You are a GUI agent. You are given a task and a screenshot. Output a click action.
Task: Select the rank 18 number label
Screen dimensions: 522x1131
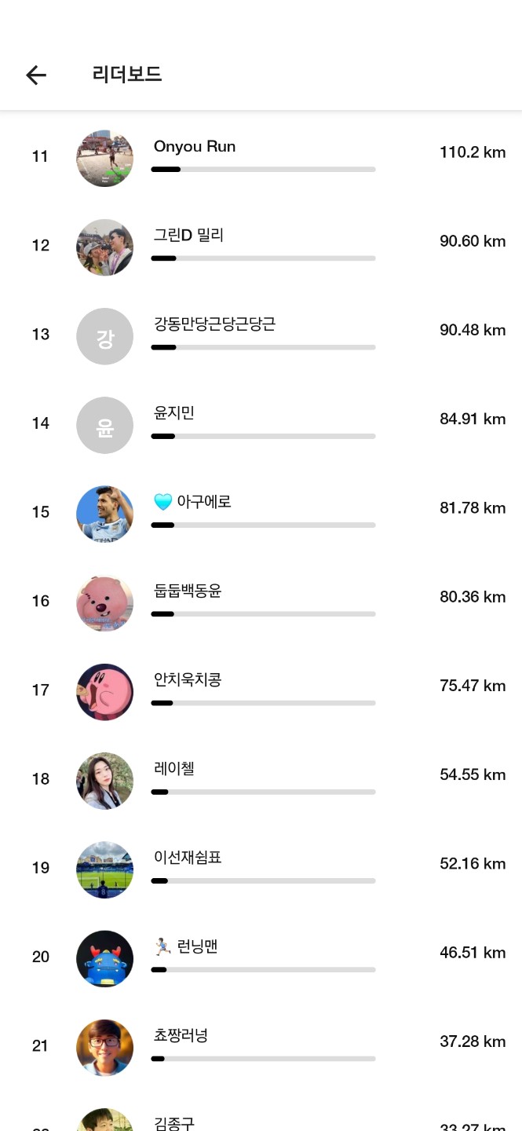41,779
